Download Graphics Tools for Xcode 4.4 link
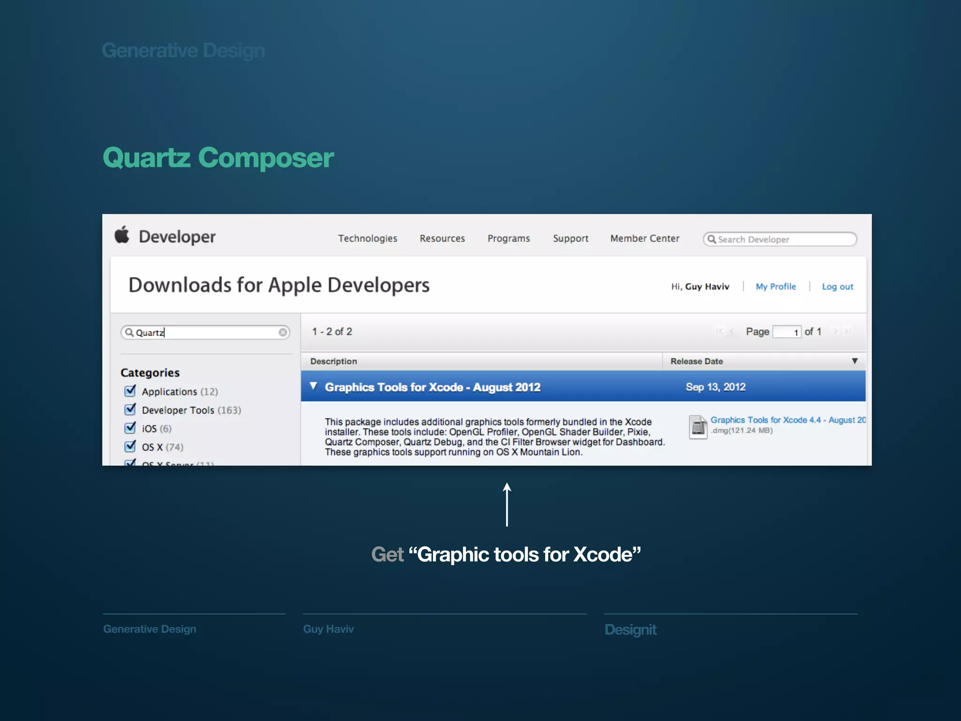This screenshot has width=961, height=721. 788,420
